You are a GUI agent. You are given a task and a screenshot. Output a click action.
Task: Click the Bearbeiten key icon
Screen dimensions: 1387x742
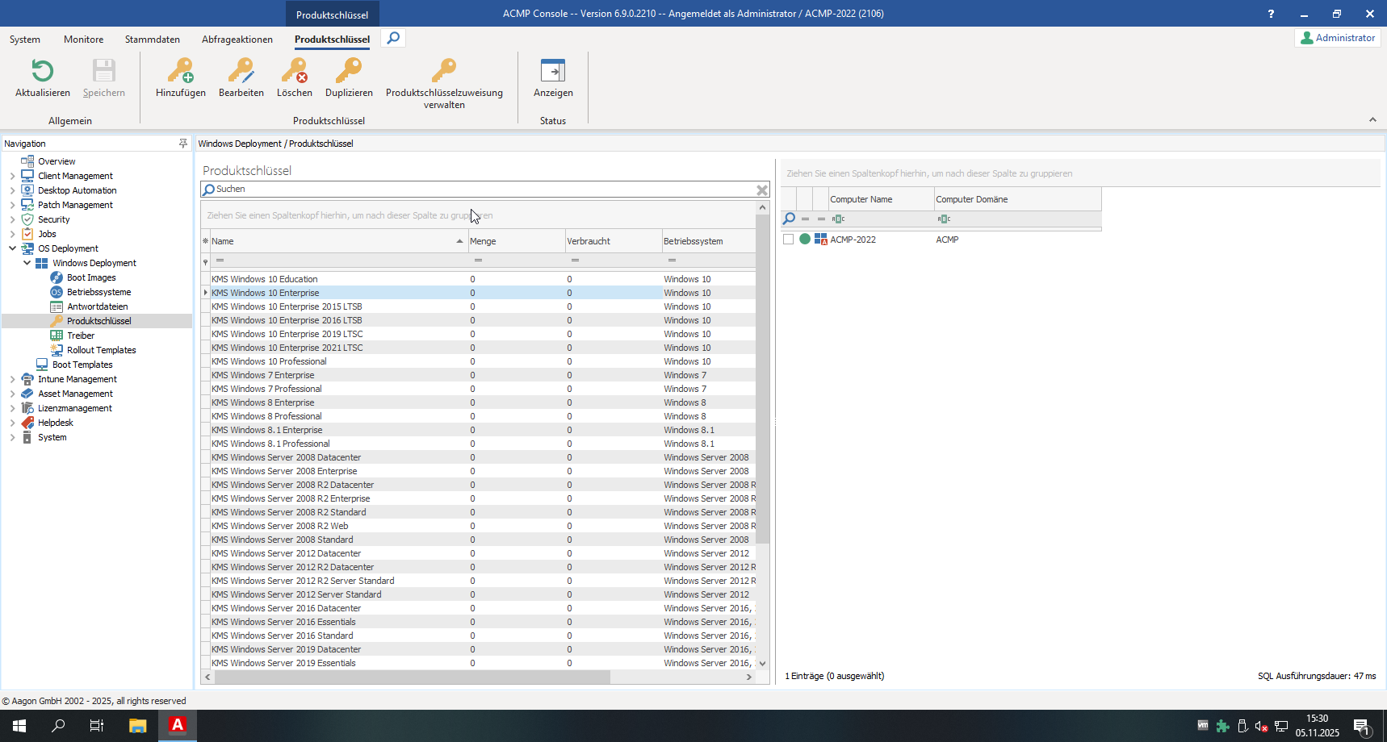(241, 72)
